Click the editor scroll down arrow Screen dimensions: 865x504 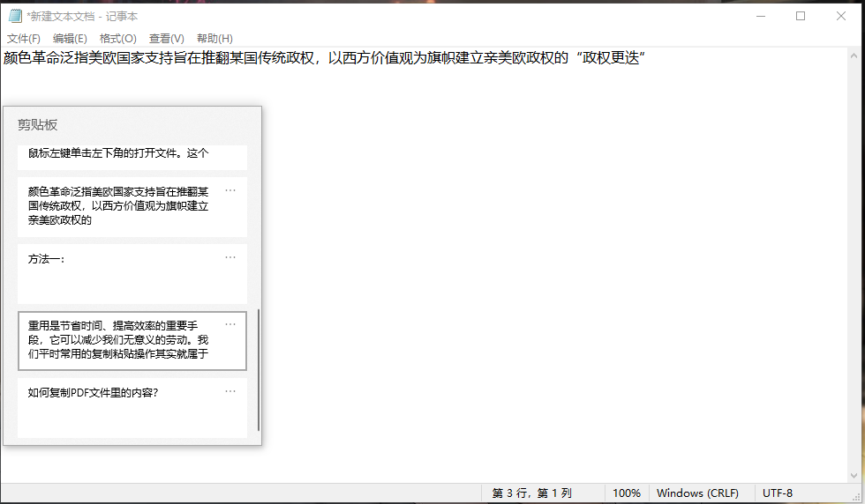(854, 475)
